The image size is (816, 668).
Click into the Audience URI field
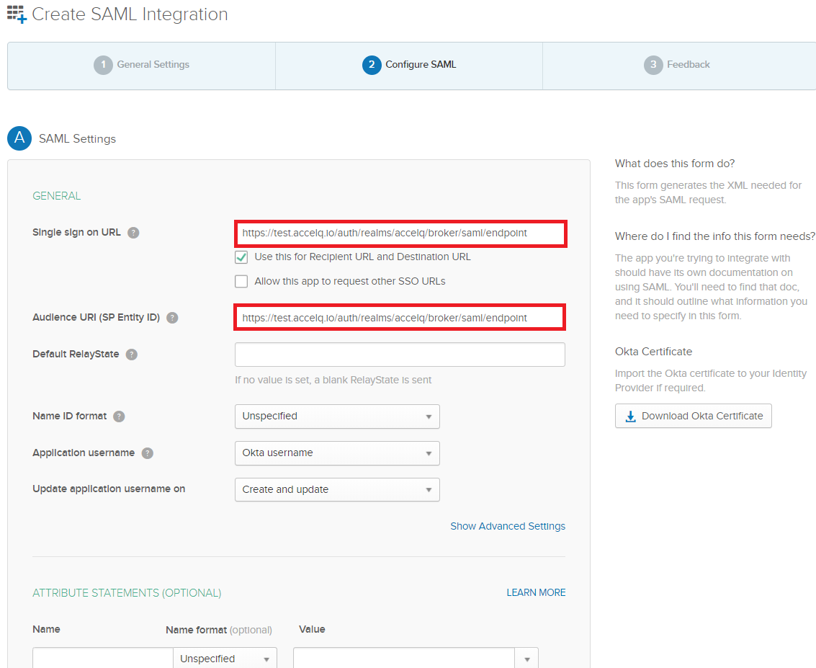click(400, 318)
